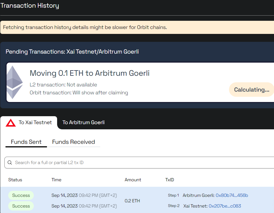Click the Calculating... status button
This screenshot has height=213, width=274.
point(251,90)
